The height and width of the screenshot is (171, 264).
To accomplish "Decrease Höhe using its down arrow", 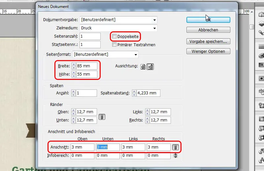I will tap(74, 76).
